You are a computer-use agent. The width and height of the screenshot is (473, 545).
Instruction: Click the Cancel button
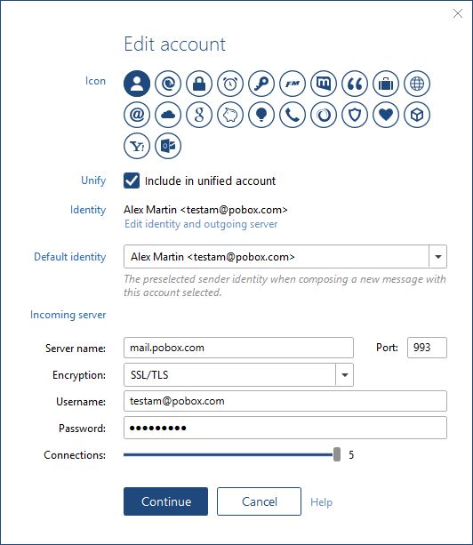259,501
